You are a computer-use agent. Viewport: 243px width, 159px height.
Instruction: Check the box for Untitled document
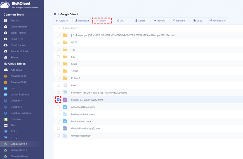58,136
